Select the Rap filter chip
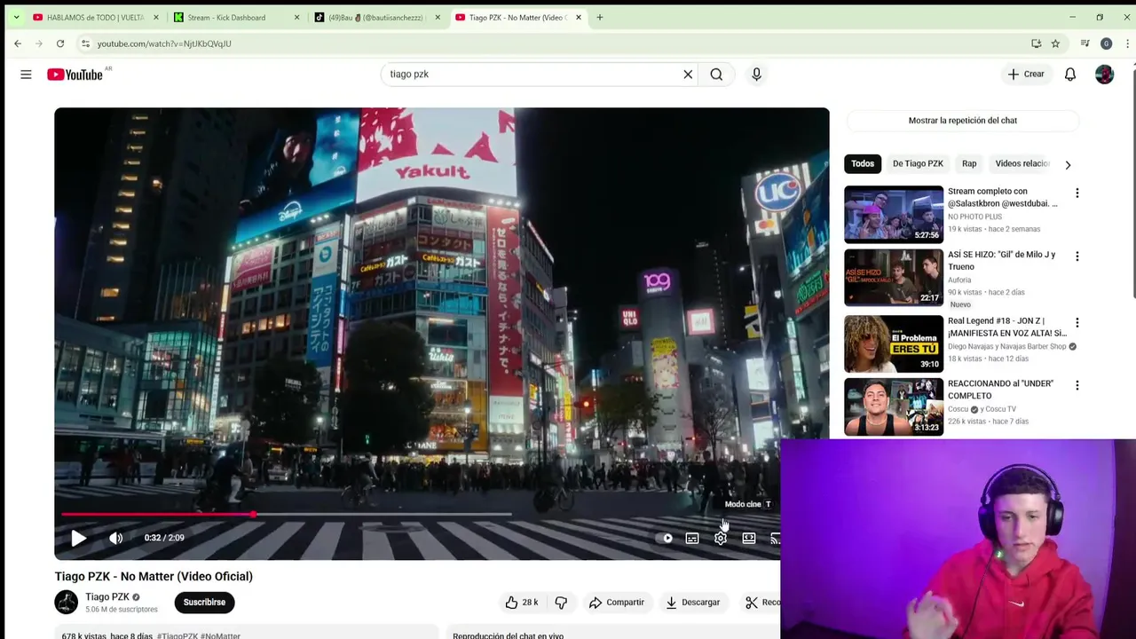The width and height of the screenshot is (1136, 639). click(969, 163)
